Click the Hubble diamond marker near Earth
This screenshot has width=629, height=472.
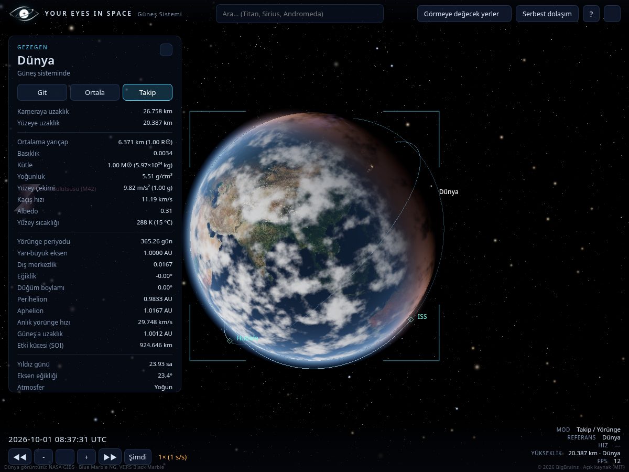click(x=230, y=340)
